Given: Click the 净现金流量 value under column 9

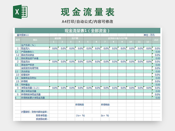Looking at the screenshot, I should [x=123, y=88].
